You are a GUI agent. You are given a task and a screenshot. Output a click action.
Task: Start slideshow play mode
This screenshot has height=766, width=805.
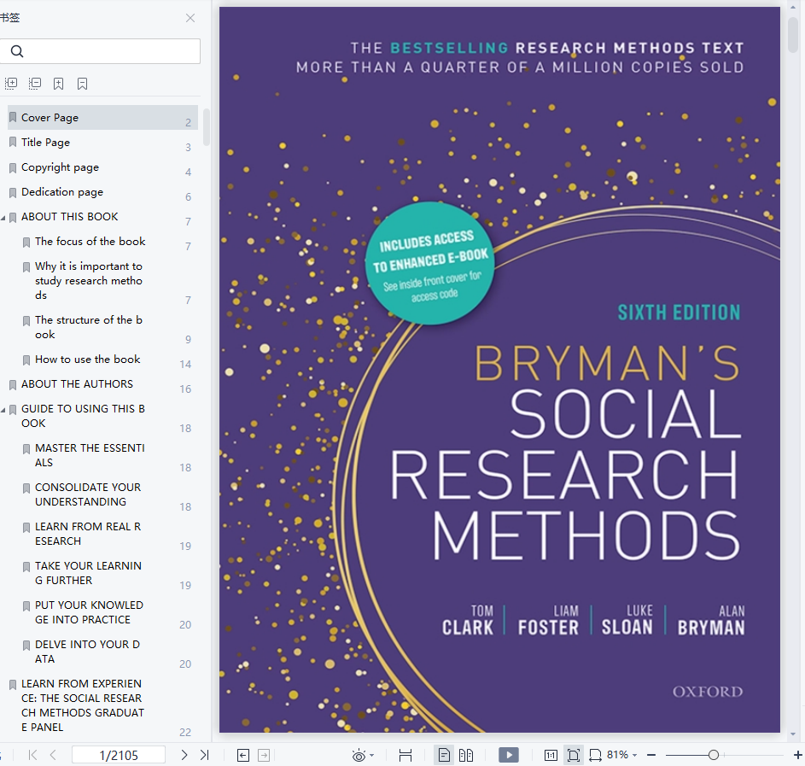(508, 755)
